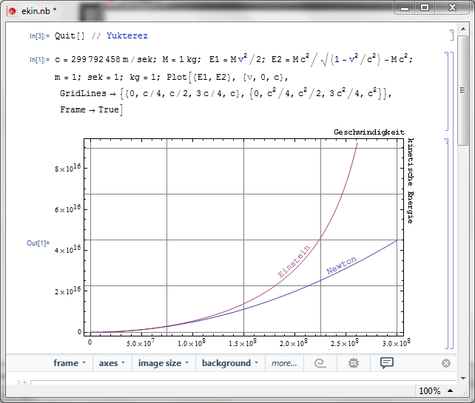The width and height of the screenshot is (475, 403).
Task: Click the Einstein curve label in plot
Action: click(294, 261)
